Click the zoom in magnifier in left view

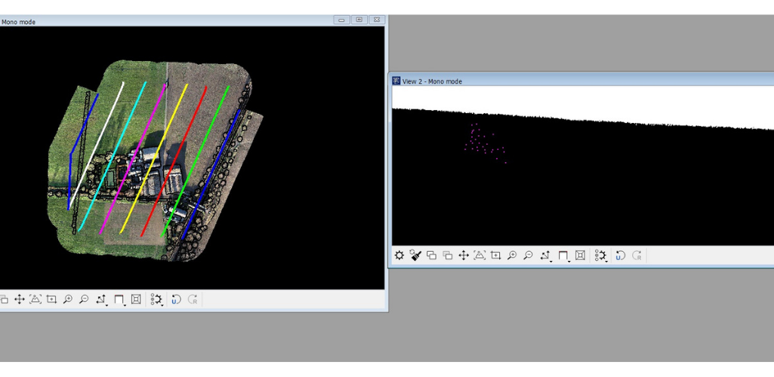pos(68,299)
